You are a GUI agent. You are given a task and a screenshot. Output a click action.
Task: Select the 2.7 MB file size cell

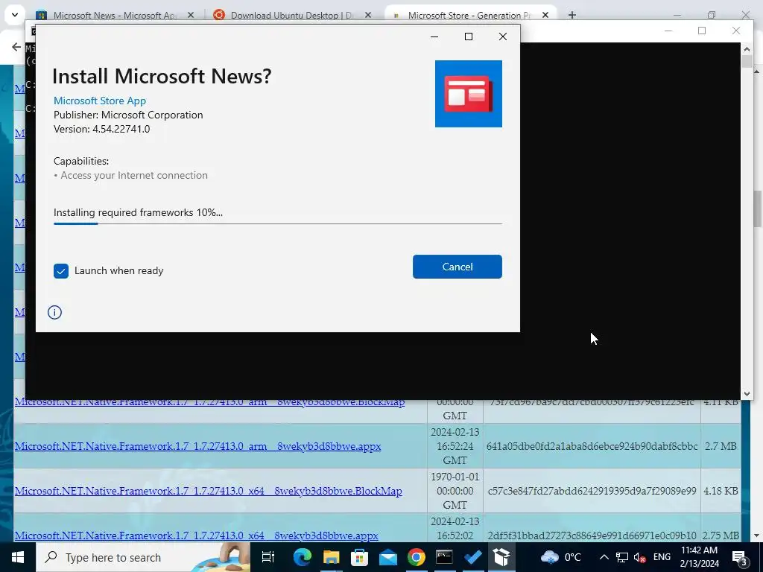721,446
